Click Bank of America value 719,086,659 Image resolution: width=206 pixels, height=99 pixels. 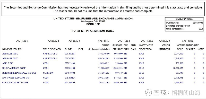pos(104,68)
